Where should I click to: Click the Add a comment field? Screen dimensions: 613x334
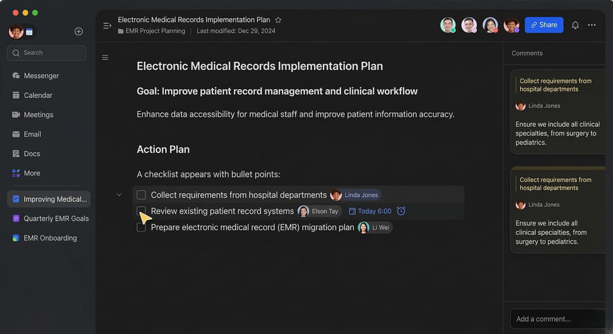coord(557,319)
